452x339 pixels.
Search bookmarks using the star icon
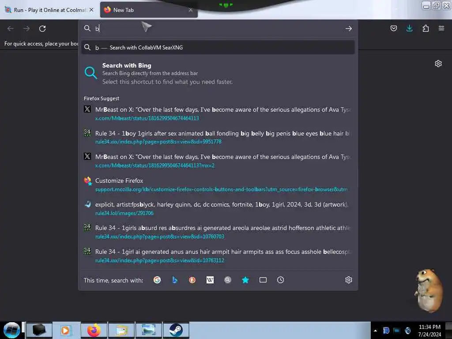(x=245, y=280)
